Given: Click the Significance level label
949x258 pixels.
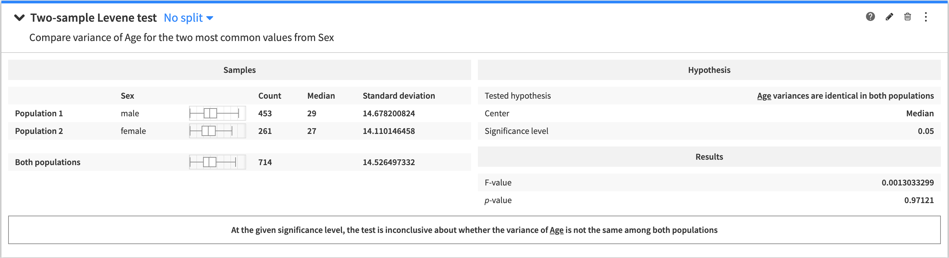Looking at the screenshot, I should point(517,131).
